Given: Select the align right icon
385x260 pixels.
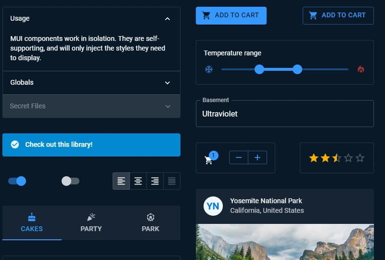Looking at the screenshot, I should [155, 181].
